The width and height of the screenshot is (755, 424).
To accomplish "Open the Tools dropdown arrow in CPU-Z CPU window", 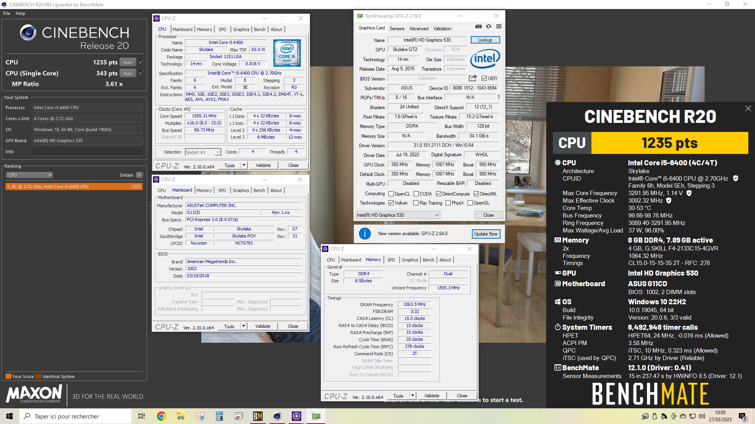I will pos(244,165).
